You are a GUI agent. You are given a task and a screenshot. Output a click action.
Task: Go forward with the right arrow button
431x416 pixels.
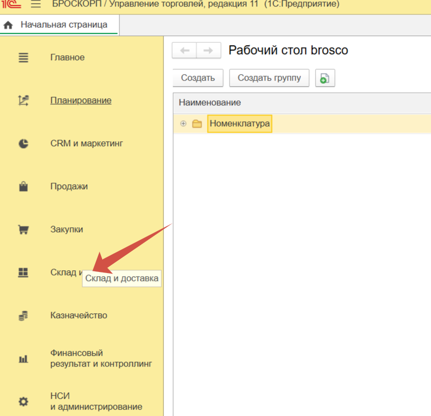coord(209,51)
